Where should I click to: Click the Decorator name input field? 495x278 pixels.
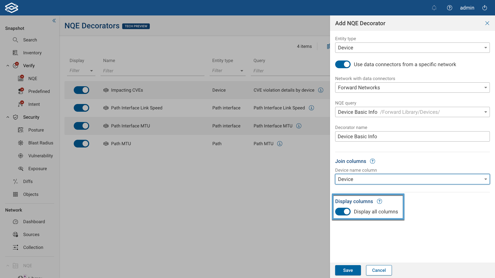pyautogui.click(x=412, y=136)
